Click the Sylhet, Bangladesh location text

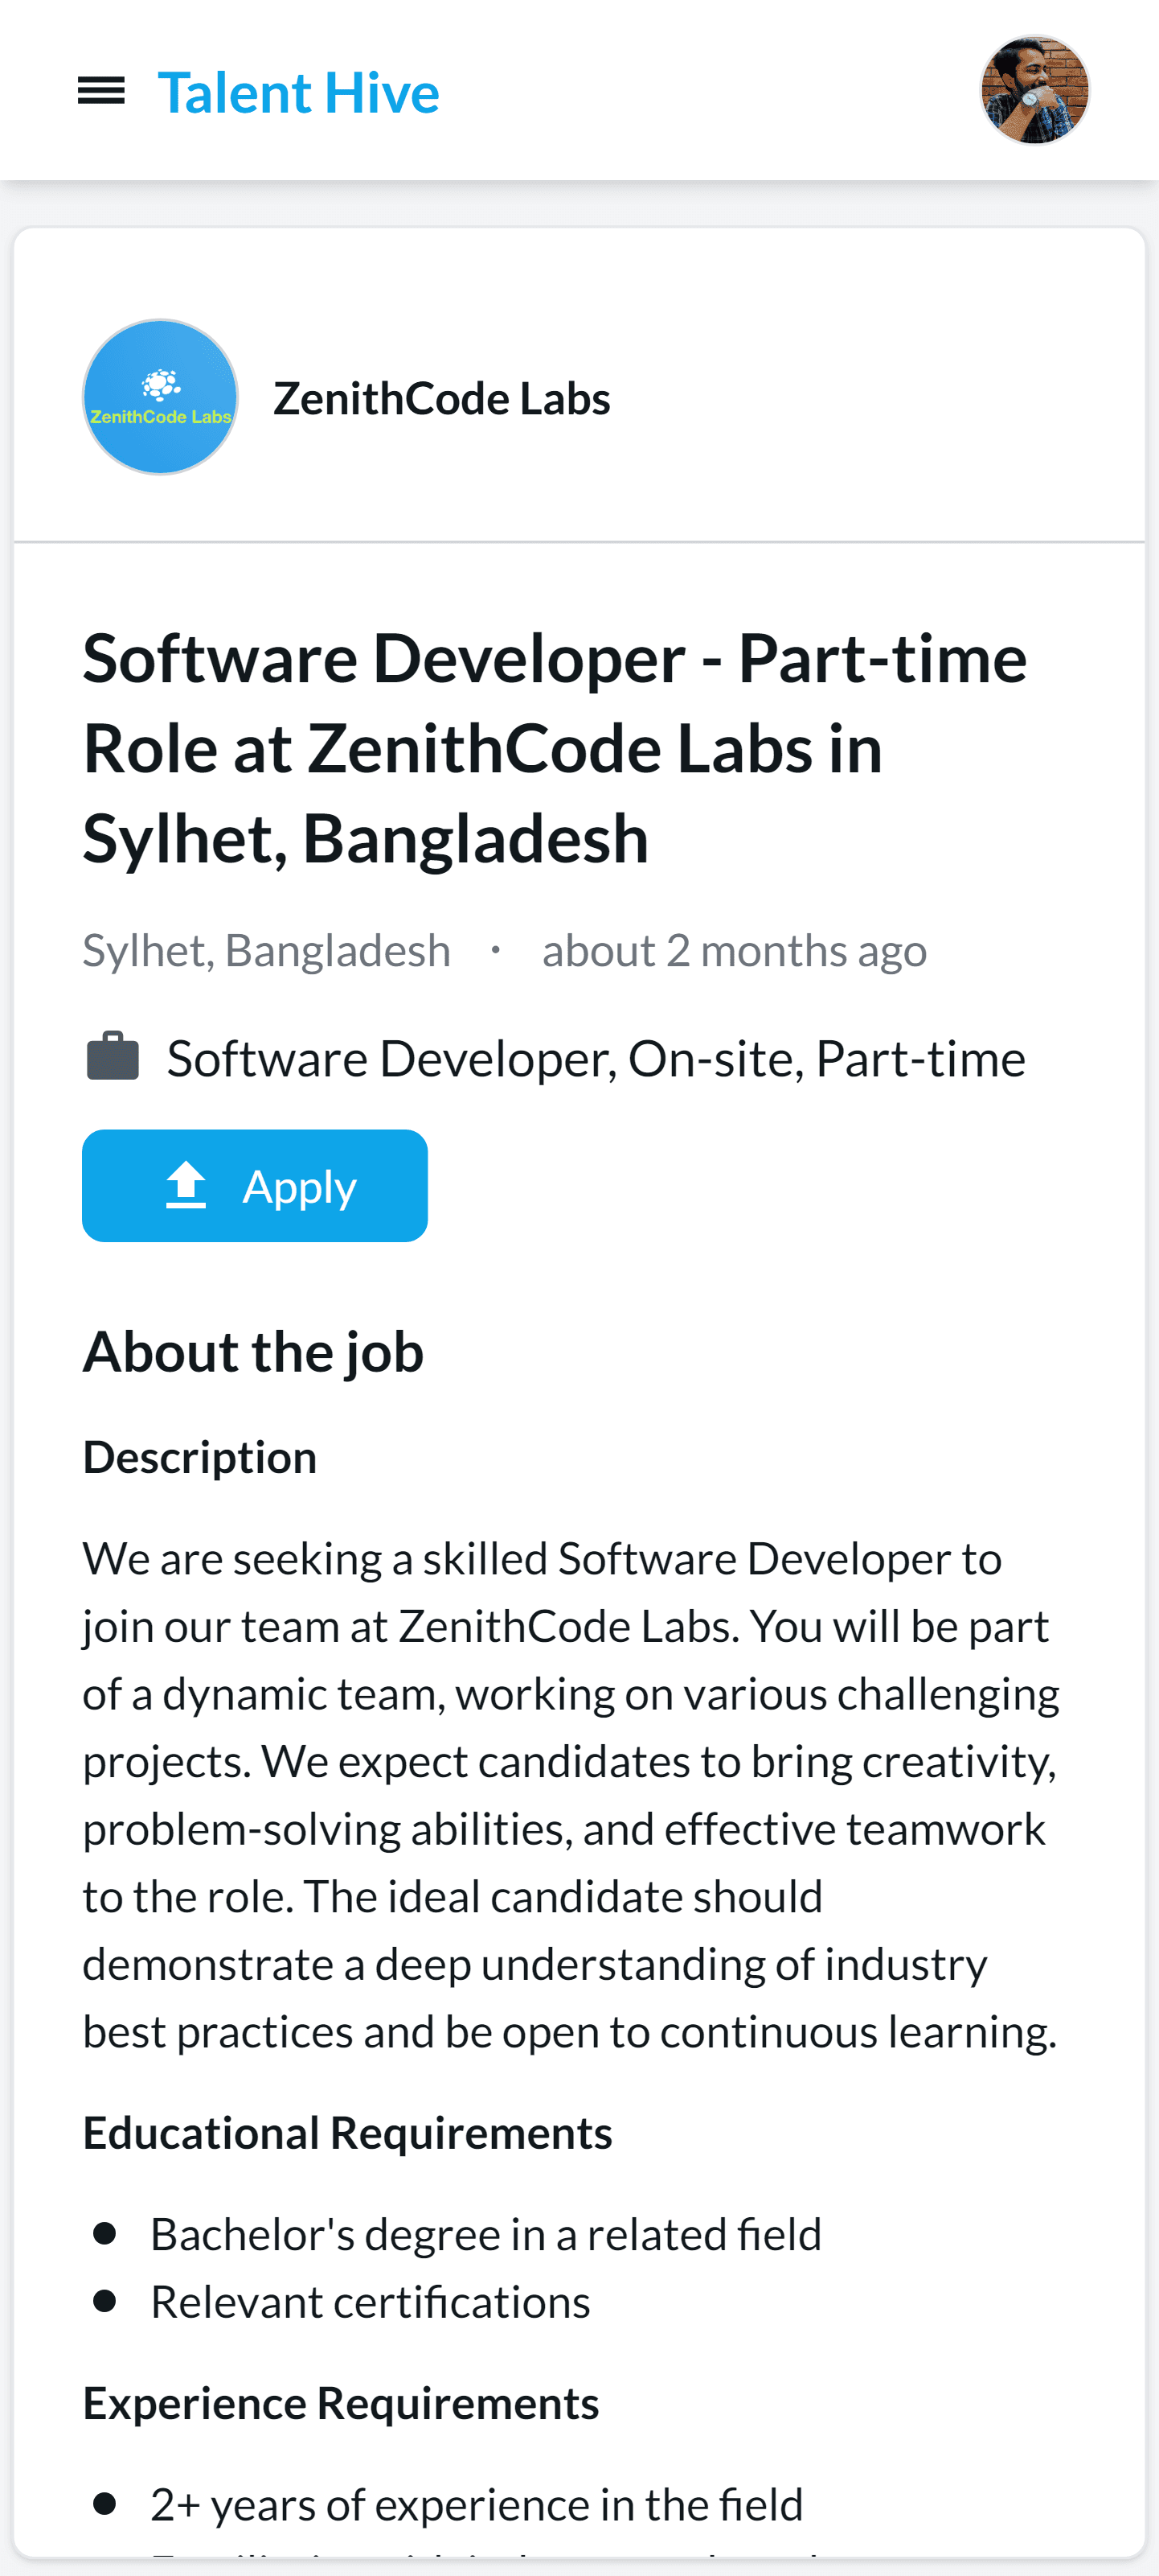coord(266,950)
